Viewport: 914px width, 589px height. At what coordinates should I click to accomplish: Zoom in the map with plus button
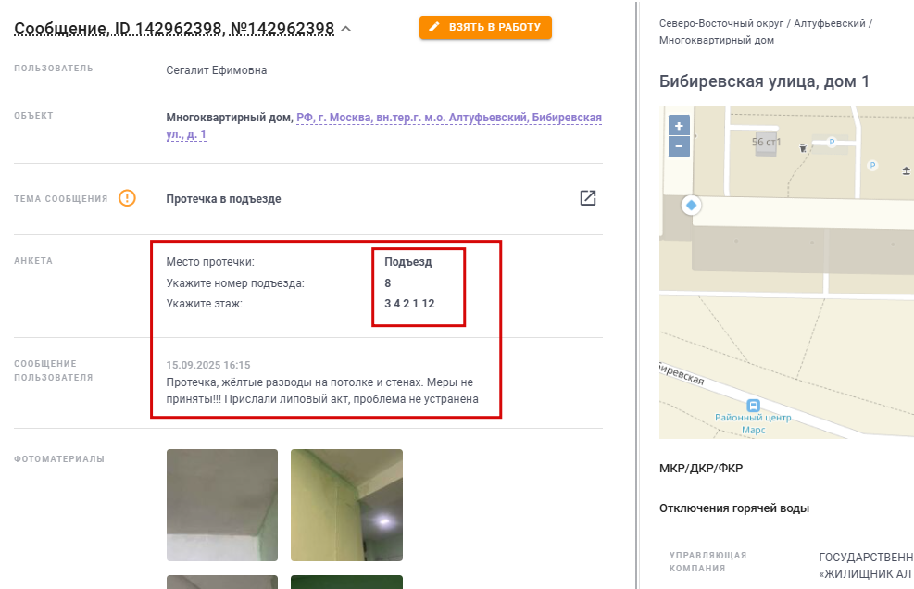pos(679,125)
